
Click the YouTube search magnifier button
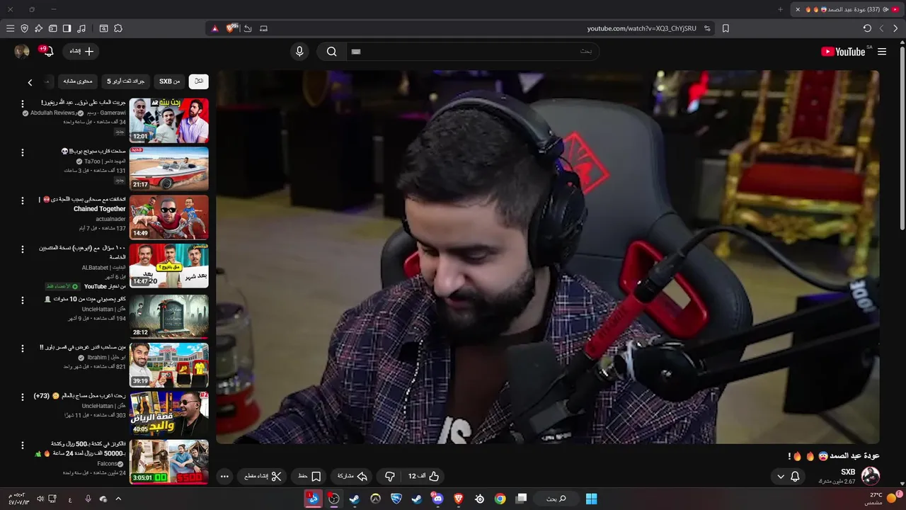[x=331, y=51]
